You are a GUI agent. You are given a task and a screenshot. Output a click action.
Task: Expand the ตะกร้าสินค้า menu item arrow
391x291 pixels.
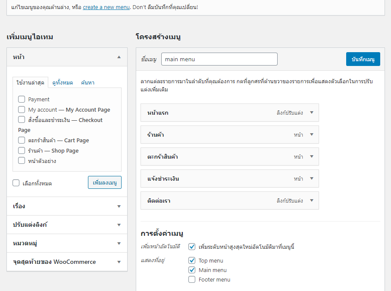[x=311, y=156]
